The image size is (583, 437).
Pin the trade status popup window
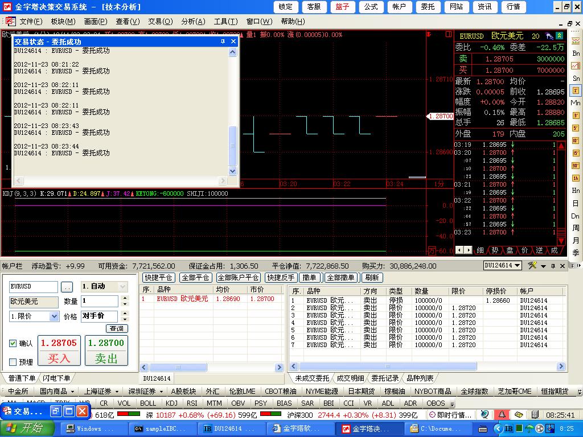point(223,42)
